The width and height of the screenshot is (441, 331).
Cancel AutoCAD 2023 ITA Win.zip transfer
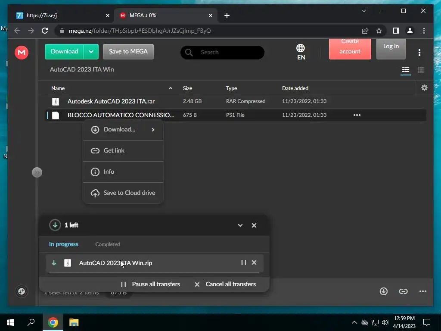254,262
